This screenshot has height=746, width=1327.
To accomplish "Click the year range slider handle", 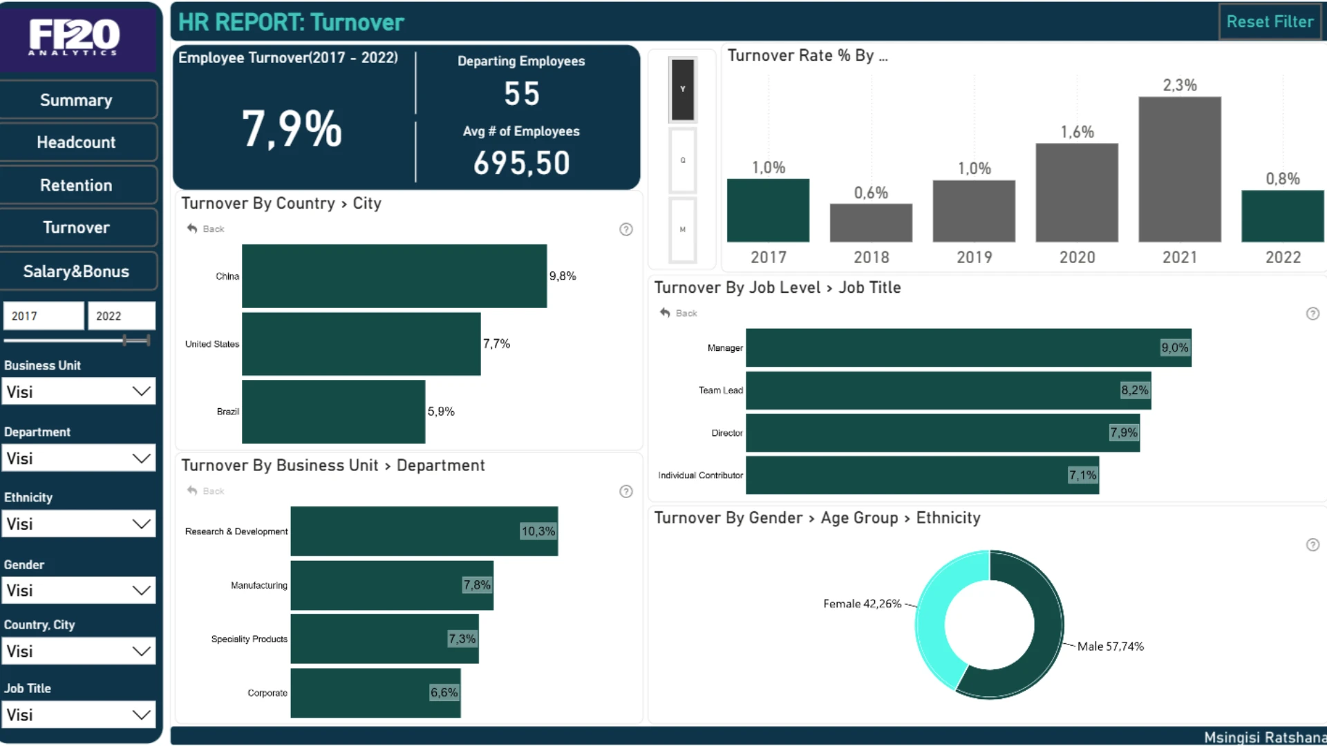I will coord(125,340).
